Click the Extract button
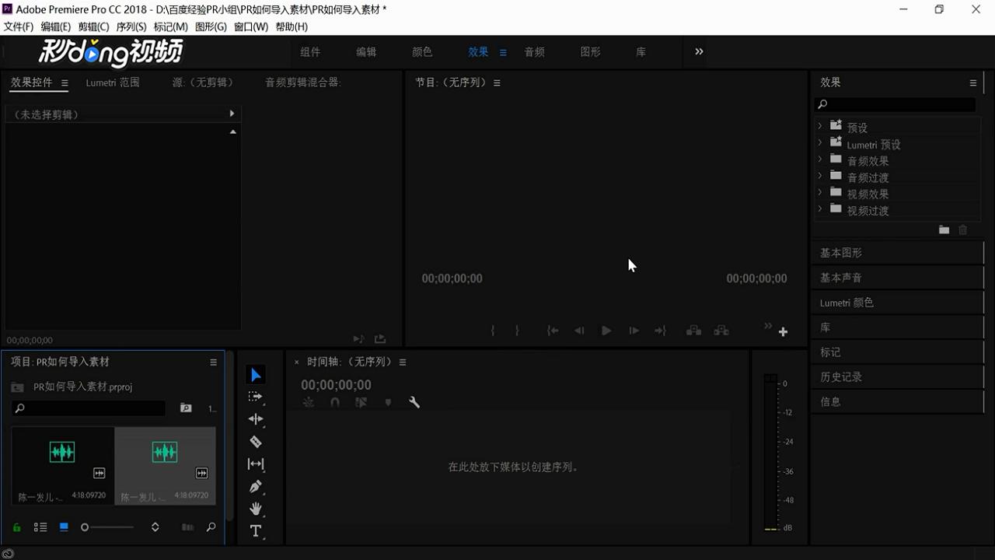This screenshot has width=995, height=560. [721, 331]
